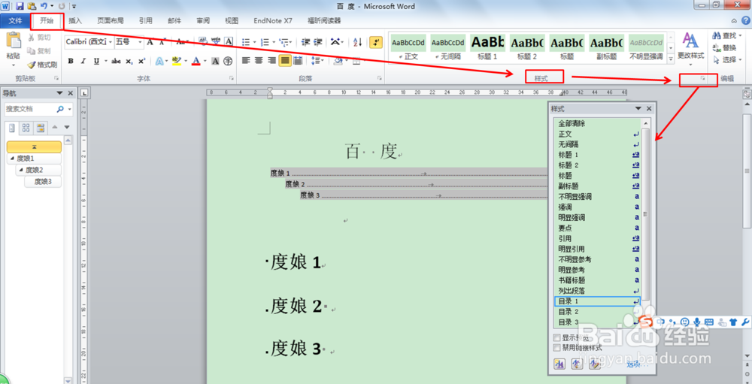The height and width of the screenshot is (384, 752).
Task: Enable 显示预览 checkbox
Action: pos(556,338)
